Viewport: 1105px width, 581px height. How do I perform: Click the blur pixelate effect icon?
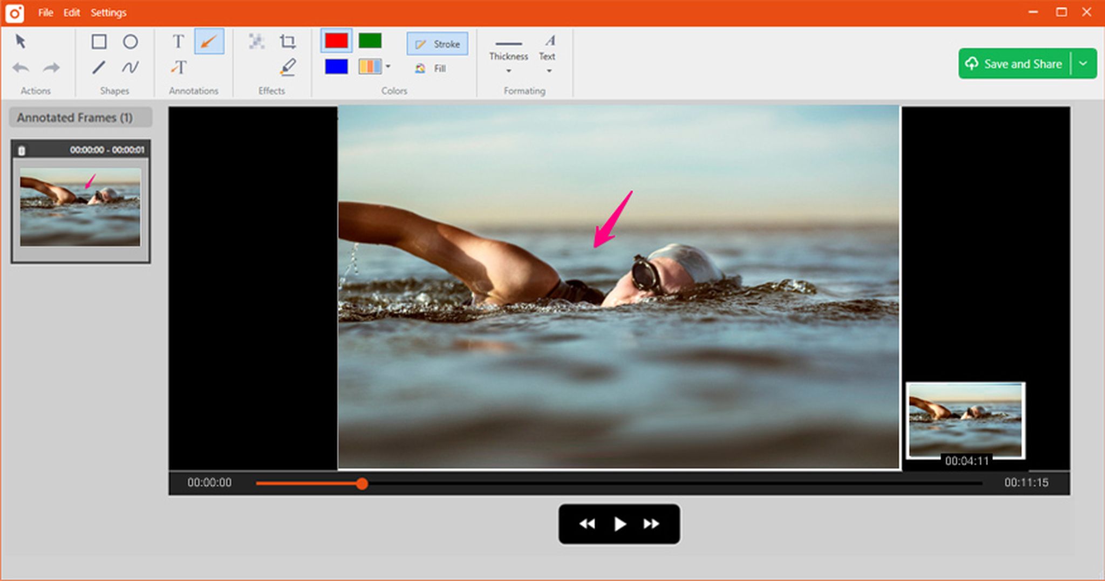256,42
